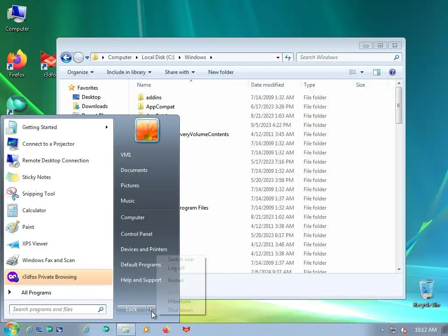Click the Windows Explorer taskbar button
Image resolution: width=448 pixels, height=336 pixels.
126,329
